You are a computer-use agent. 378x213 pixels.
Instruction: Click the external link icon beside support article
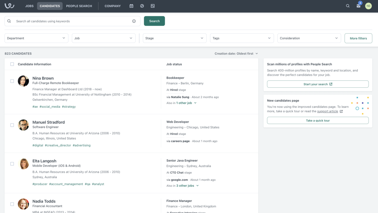(x=341, y=111)
